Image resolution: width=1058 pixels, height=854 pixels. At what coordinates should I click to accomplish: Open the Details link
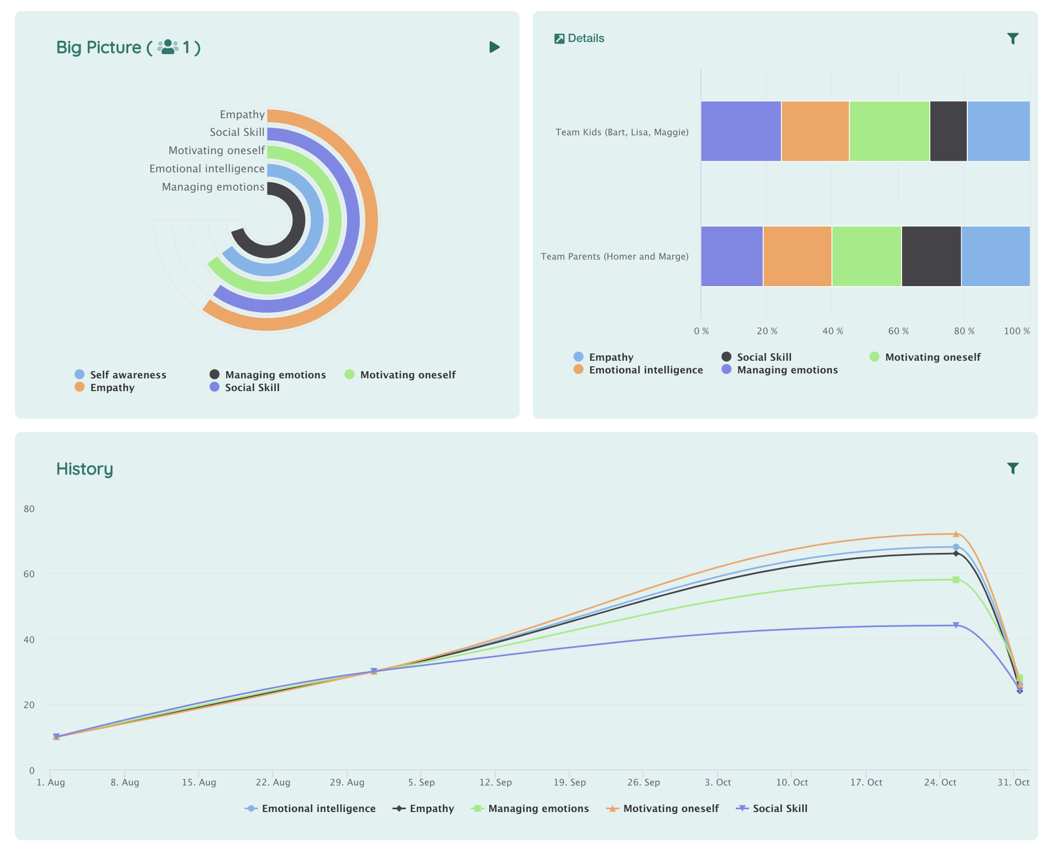click(x=585, y=38)
